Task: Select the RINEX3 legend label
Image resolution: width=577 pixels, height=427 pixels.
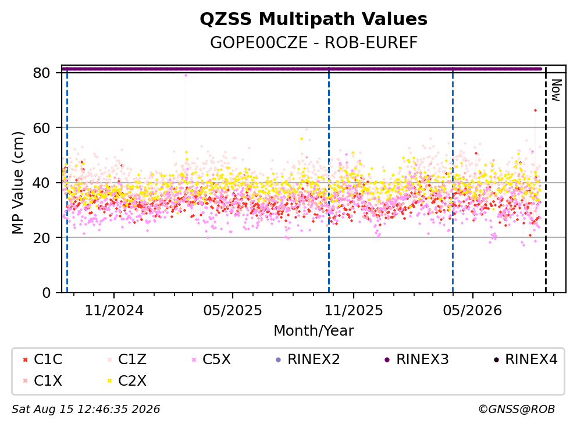Action: click(422, 360)
